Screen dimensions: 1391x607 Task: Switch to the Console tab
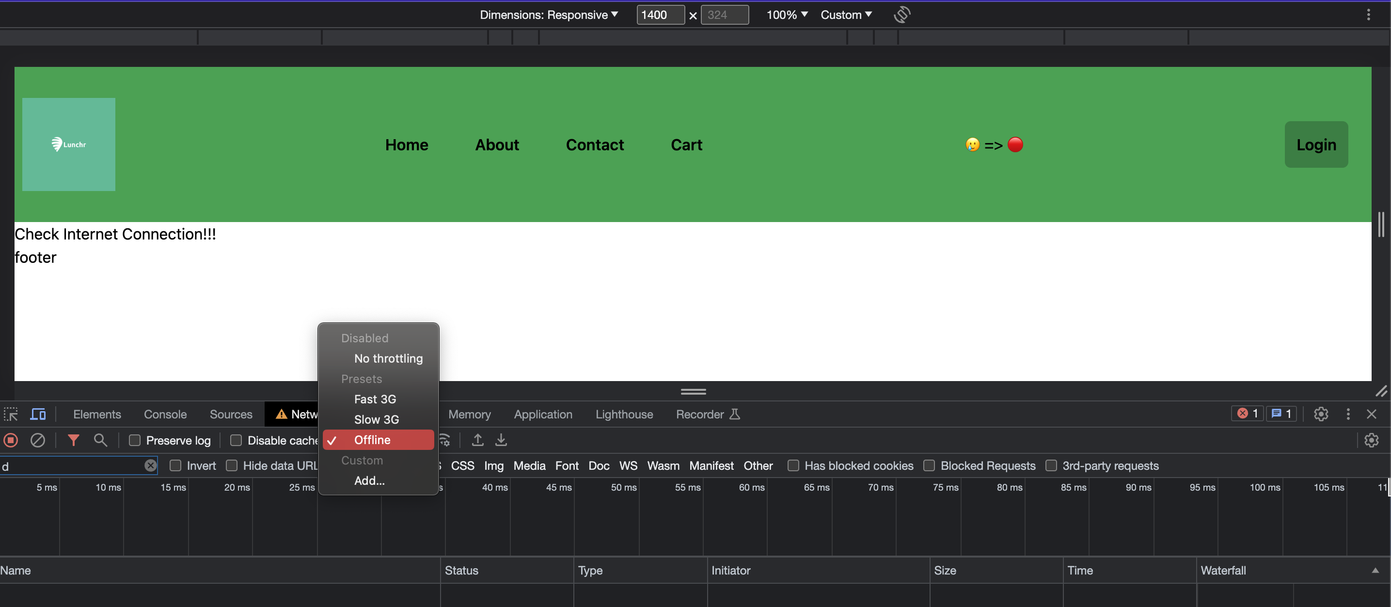click(165, 414)
